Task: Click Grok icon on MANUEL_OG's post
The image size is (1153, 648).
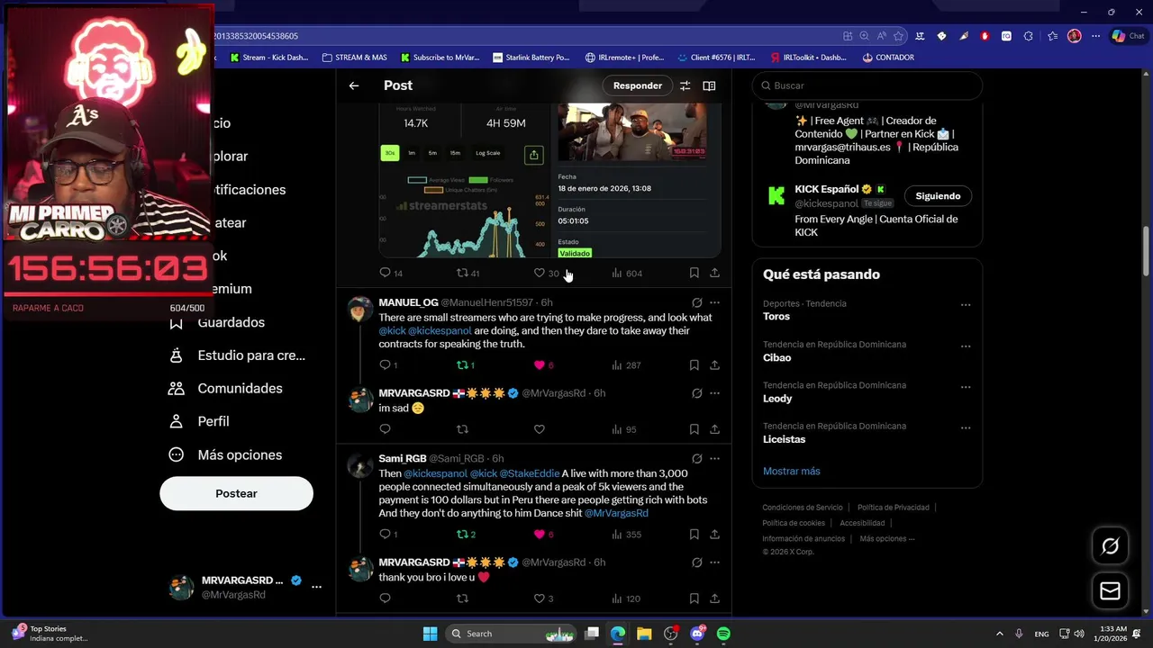Action: click(x=696, y=302)
